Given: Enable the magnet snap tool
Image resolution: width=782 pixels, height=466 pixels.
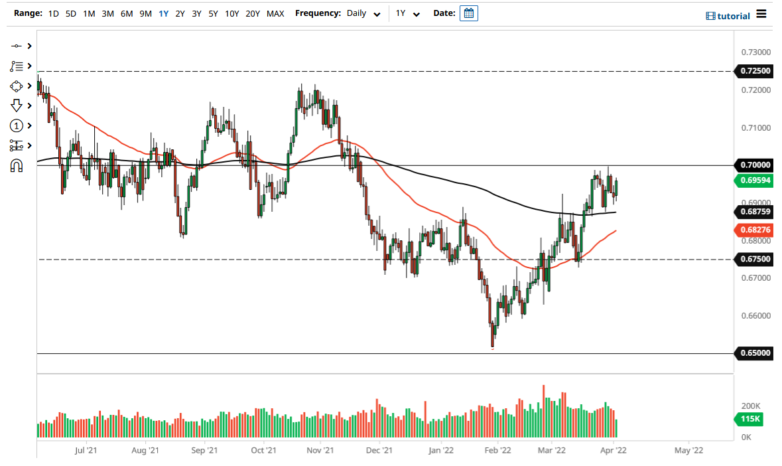Looking at the screenshot, I should click(x=17, y=165).
